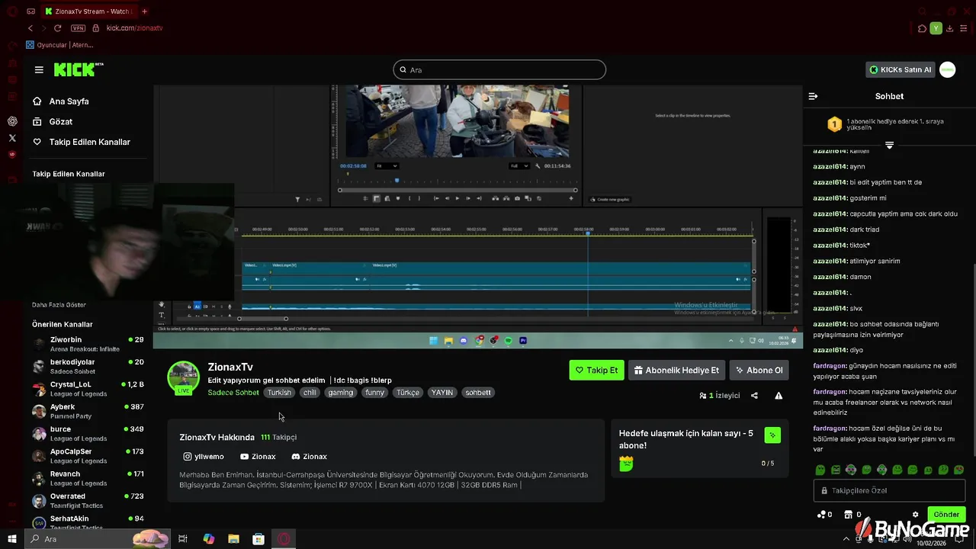Select the chill tag
Image resolution: width=976 pixels, height=549 pixels.
coord(309,393)
